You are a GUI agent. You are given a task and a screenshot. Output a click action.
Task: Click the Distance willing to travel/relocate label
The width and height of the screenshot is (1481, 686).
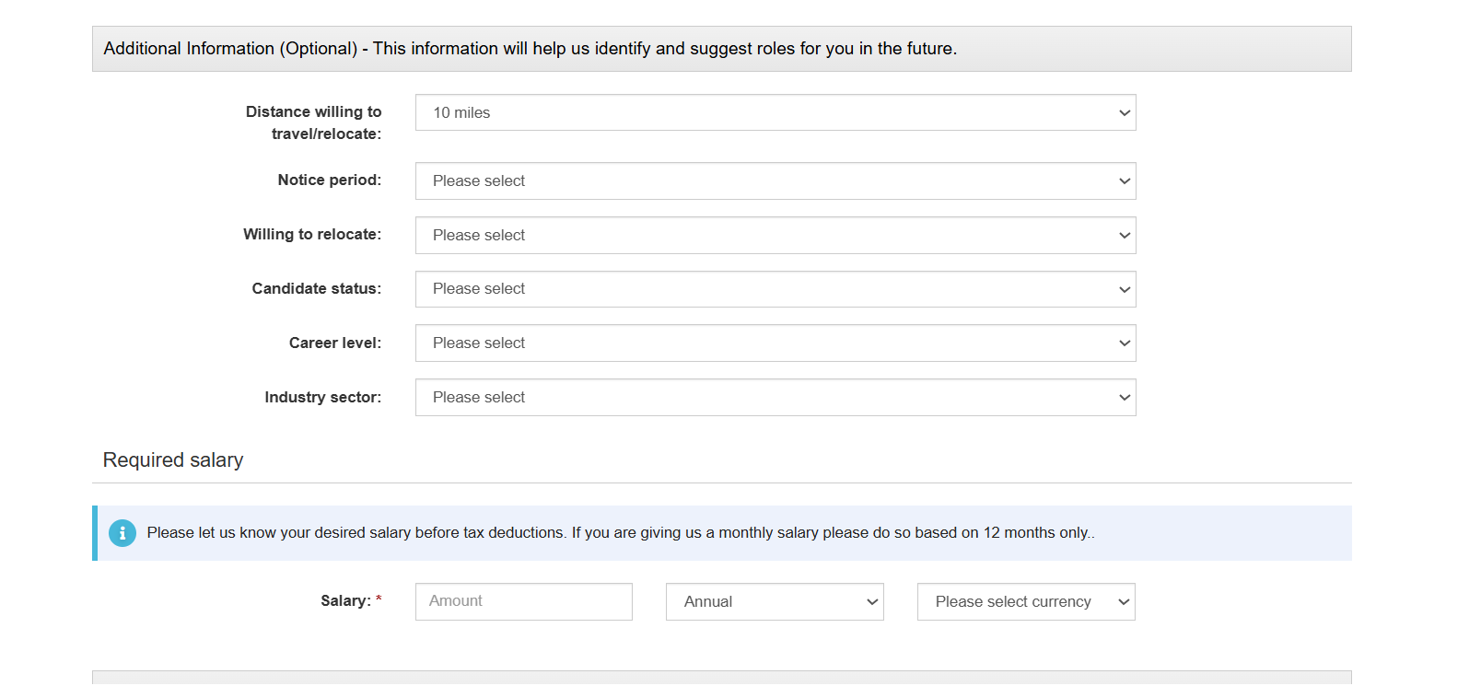(x=313, y=122)
